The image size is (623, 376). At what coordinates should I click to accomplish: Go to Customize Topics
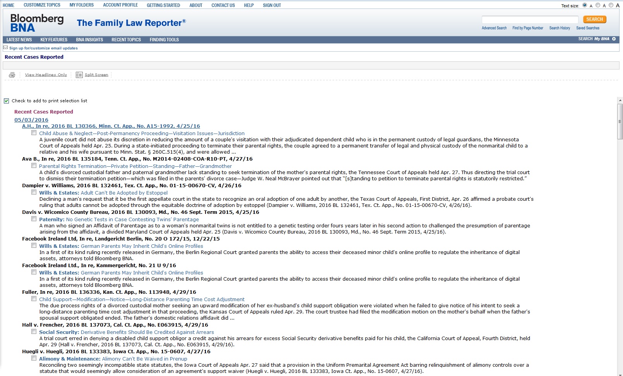click(42, 5)
